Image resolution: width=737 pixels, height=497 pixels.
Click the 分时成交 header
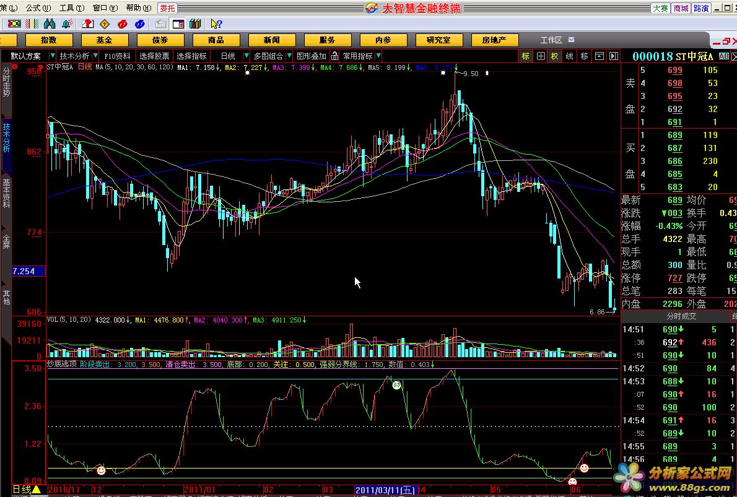tap(681, 317)
